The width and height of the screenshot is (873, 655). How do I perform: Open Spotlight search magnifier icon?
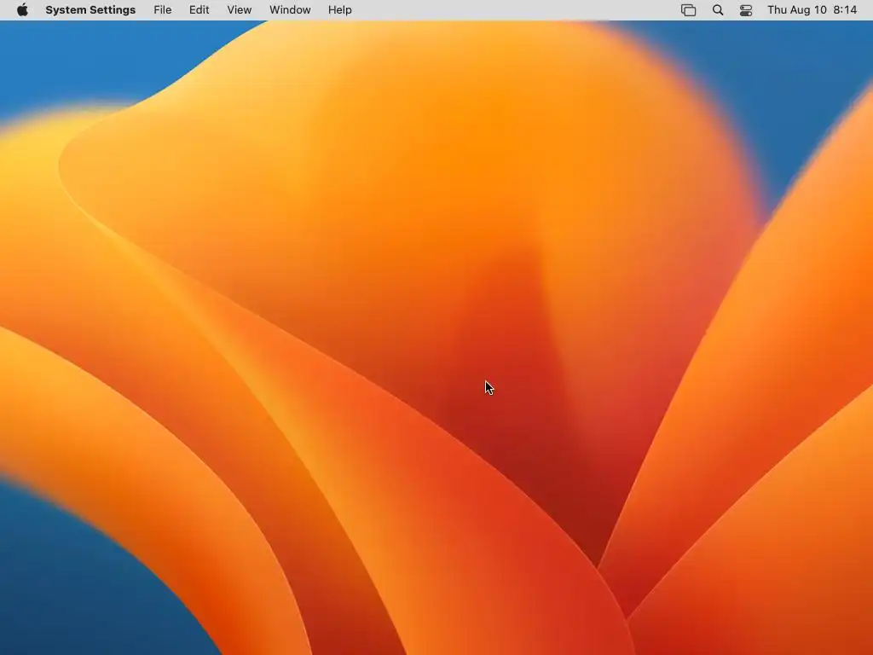click(718, 10)
